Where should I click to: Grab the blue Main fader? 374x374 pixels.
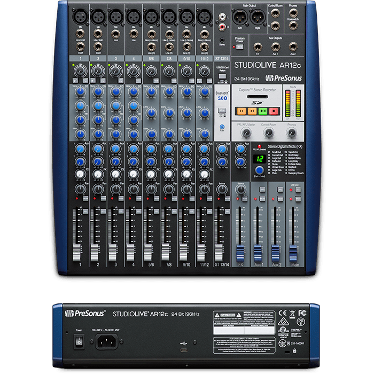click(x=293, y=253)
